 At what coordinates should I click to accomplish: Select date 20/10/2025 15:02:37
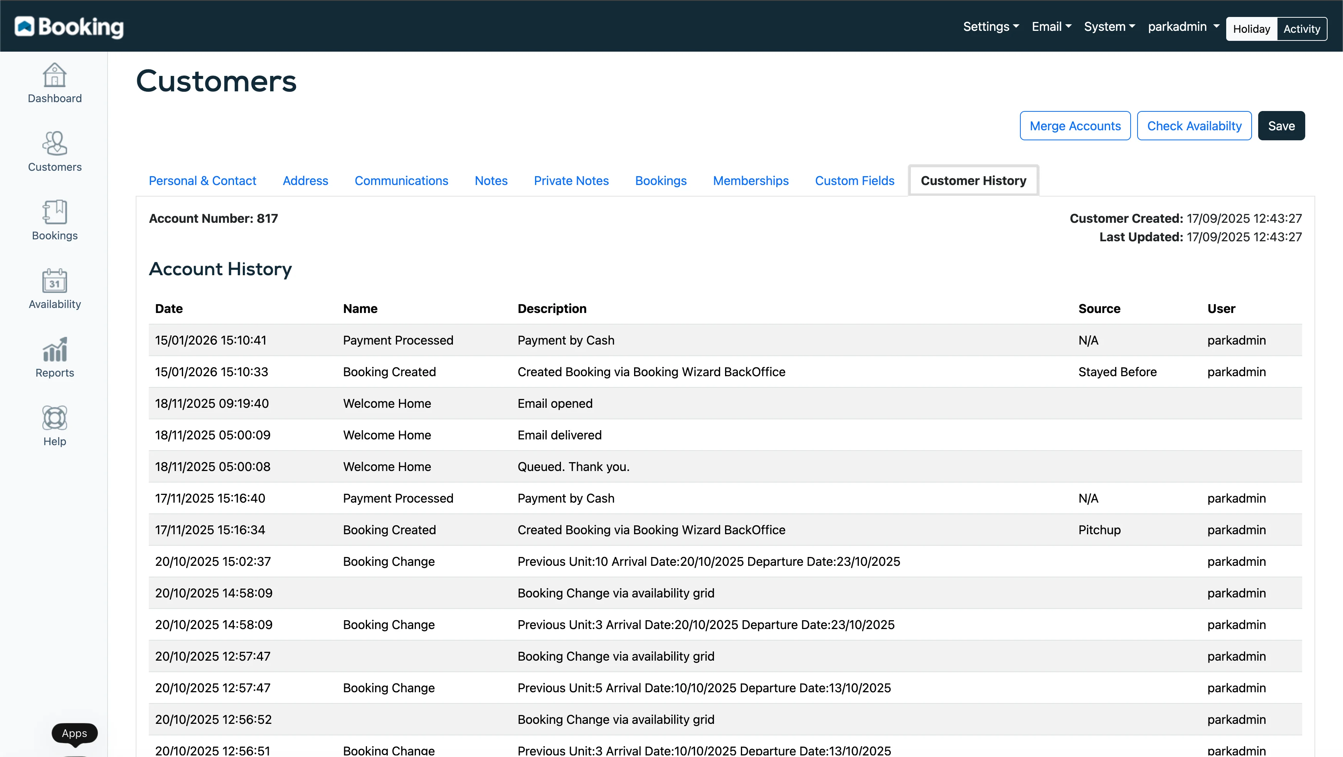tap(213, 561)
